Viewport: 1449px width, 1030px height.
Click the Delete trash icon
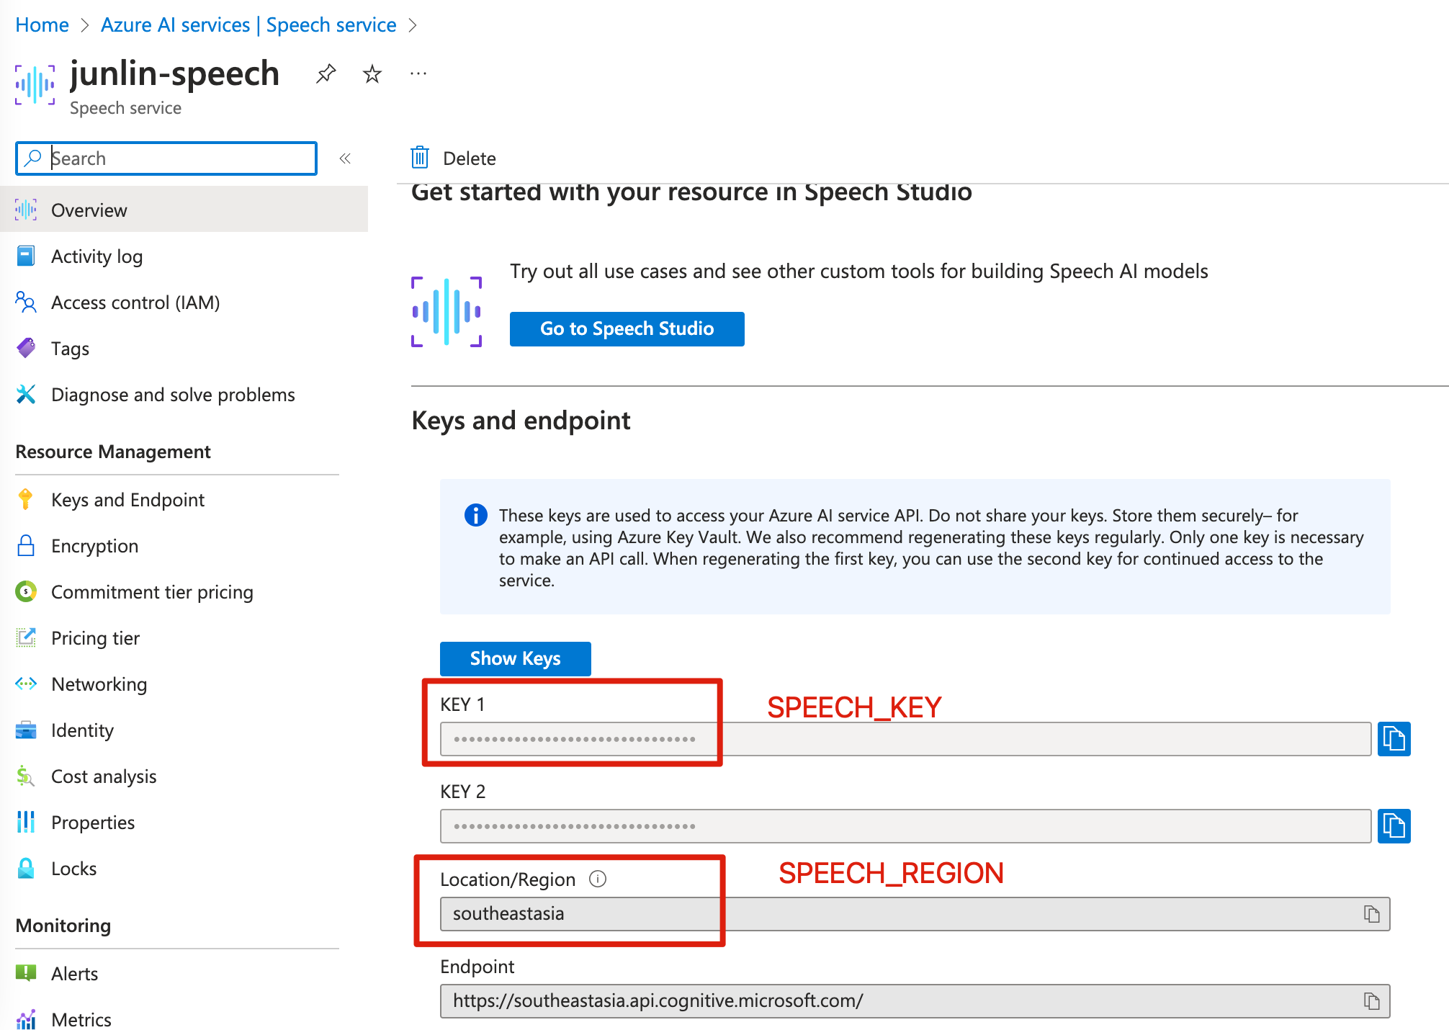(420, 158)
